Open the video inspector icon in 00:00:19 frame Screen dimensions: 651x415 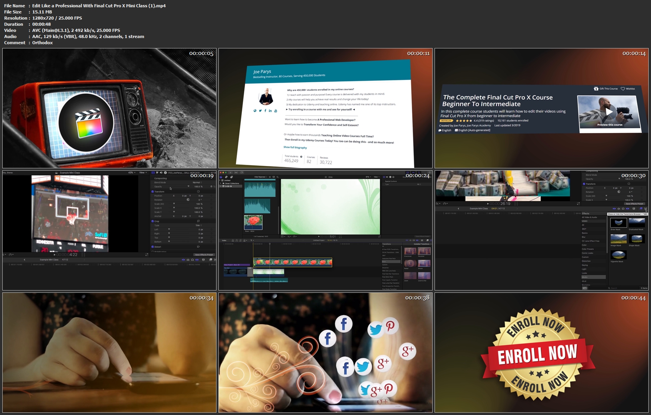(x=153, y=173)
